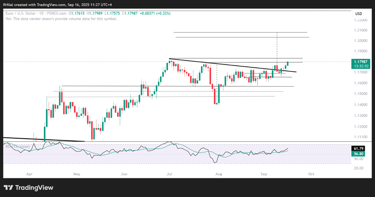Select the Jul label on time axis
The width and height of the screenshot is (375, 197).
(169, 175)
